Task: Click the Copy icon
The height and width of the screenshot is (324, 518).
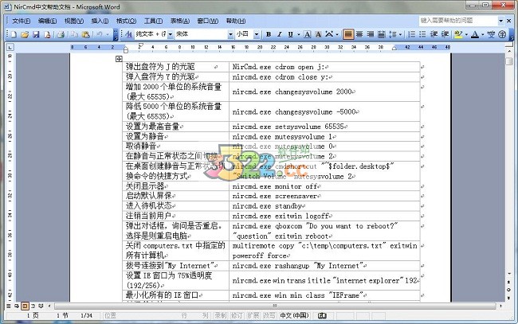Action: pyautogui.click(x=75, y=34)
